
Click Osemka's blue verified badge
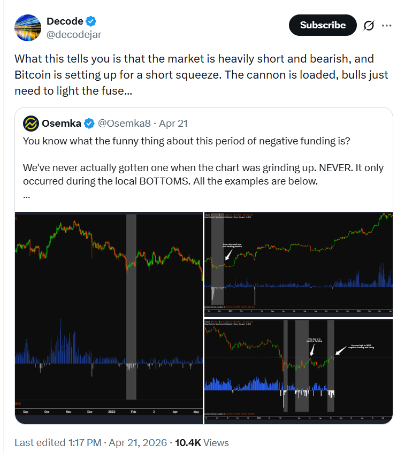[x=89, y=124]
